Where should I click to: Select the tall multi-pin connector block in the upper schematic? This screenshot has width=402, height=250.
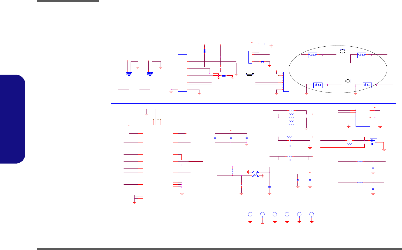pos(182,73)
